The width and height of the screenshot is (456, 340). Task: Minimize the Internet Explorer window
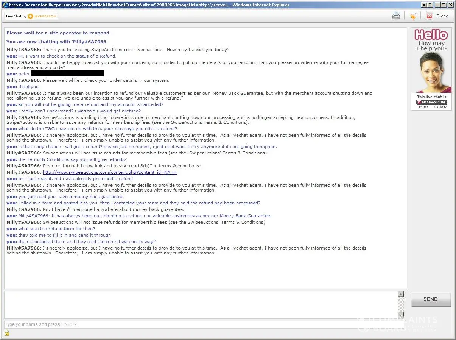point(437,5)
